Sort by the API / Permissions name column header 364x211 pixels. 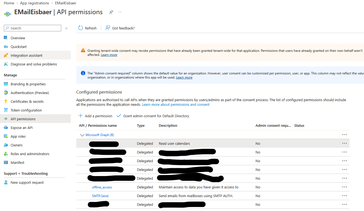(x=98, y=126)
